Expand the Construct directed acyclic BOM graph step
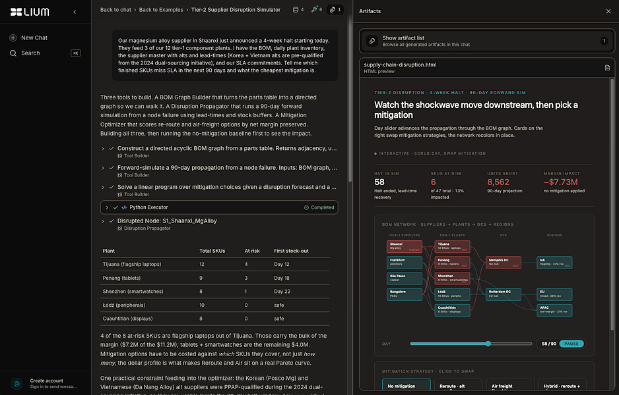This screenshot has width=619, height=395. [103, 149]
